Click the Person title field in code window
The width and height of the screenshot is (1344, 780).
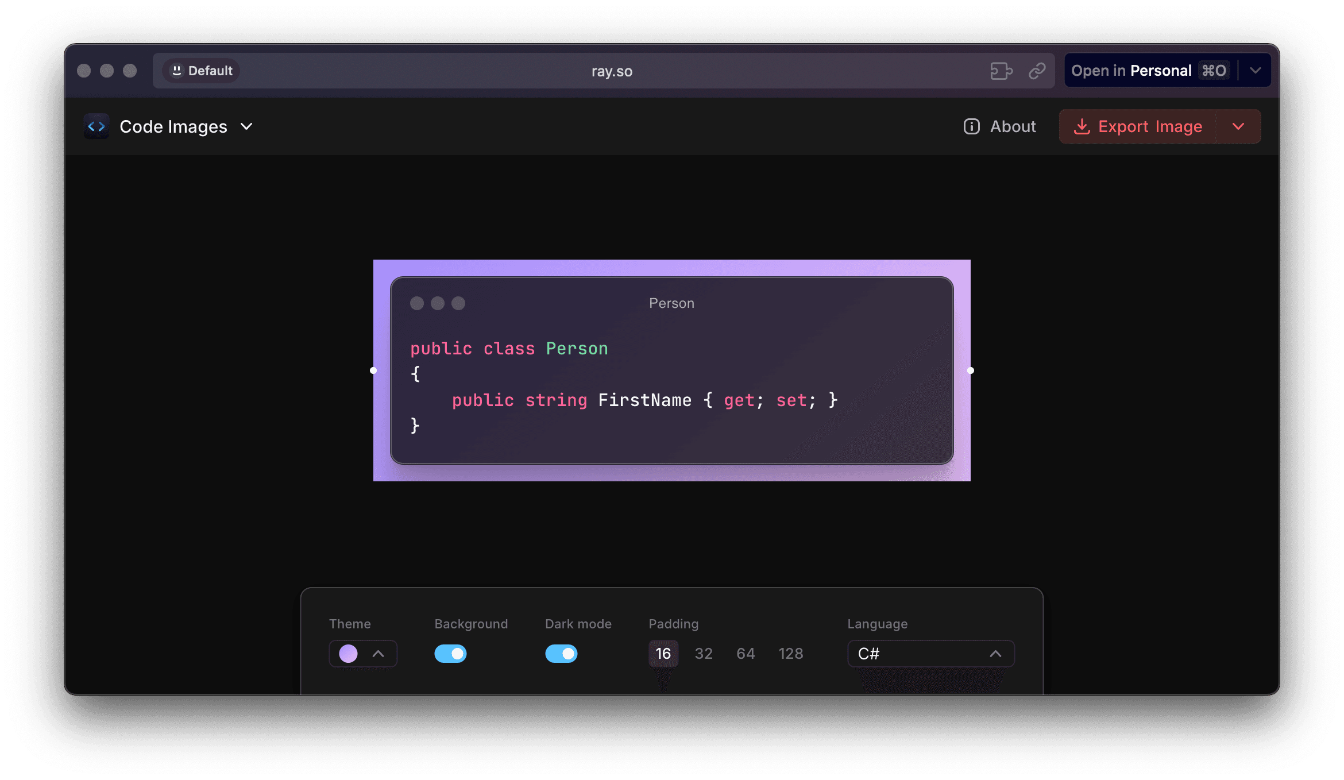[671, 303]
